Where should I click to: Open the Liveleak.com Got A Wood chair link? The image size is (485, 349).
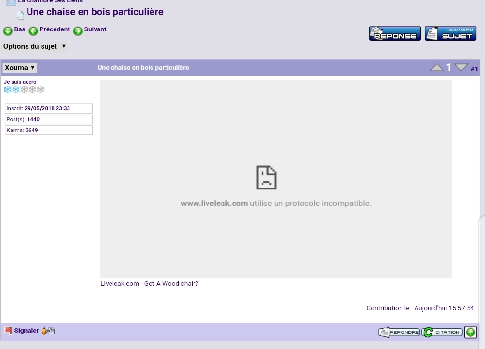(x=149, y=284)
